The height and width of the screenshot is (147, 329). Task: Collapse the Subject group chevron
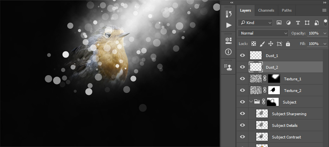point(251,102)
